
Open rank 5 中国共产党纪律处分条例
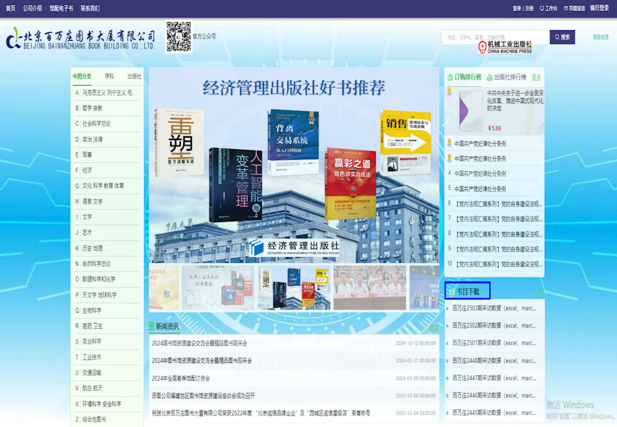coord(480,189)
